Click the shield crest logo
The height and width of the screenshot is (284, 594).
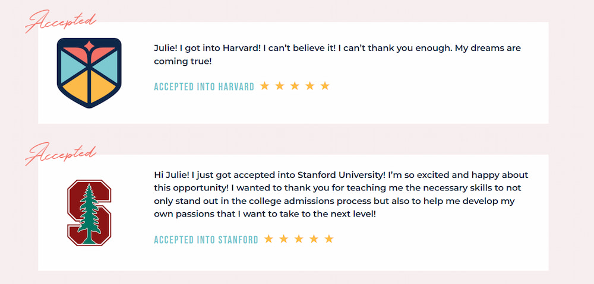coord(89,72)
